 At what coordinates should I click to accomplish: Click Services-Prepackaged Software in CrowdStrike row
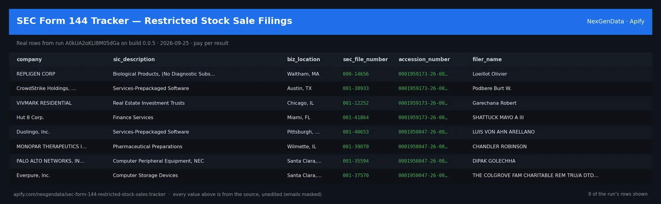151,88
